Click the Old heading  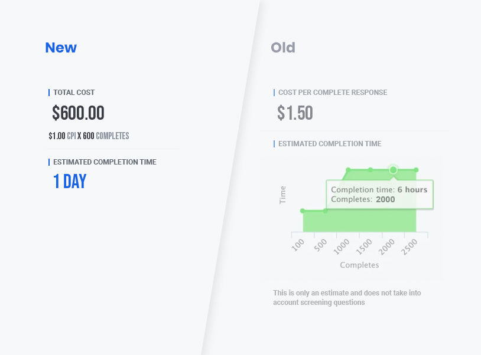[283, 47]
